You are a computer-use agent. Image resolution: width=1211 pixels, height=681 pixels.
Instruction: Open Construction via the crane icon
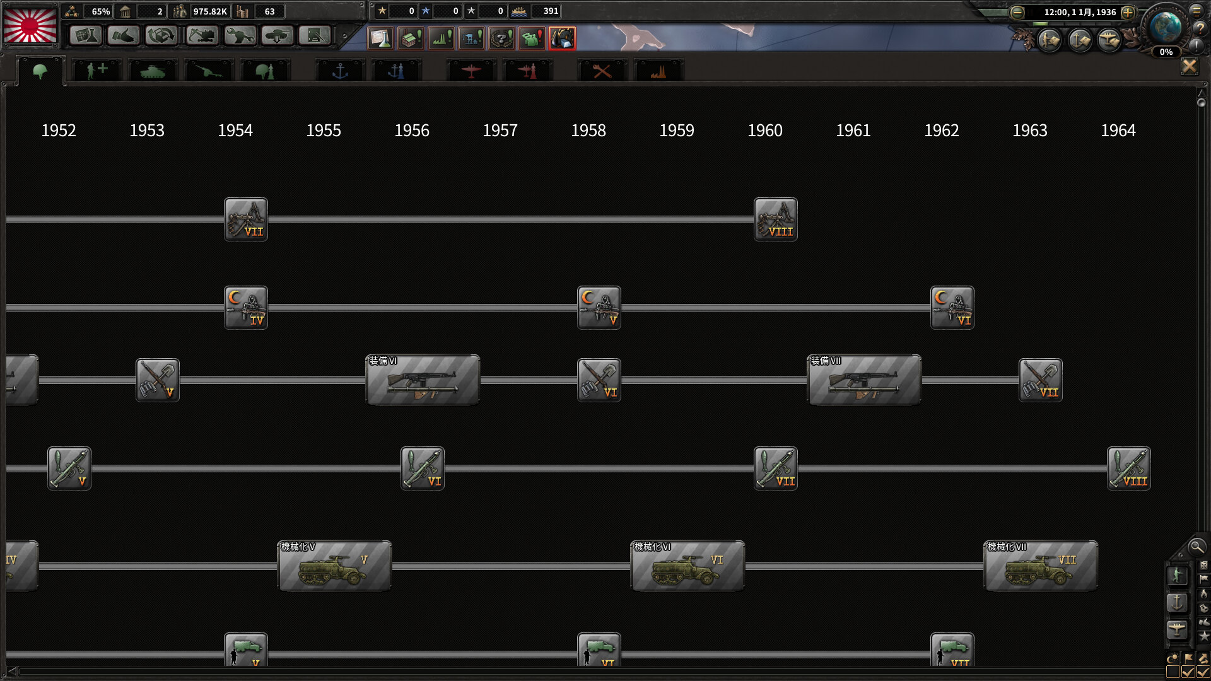(x=202, y=36)
